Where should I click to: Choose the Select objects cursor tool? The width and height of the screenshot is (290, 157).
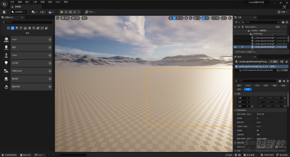170,18
